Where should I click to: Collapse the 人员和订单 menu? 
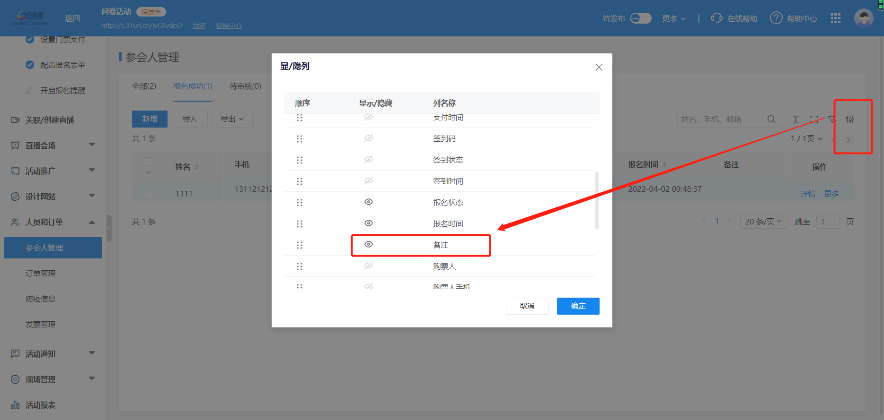92,222
